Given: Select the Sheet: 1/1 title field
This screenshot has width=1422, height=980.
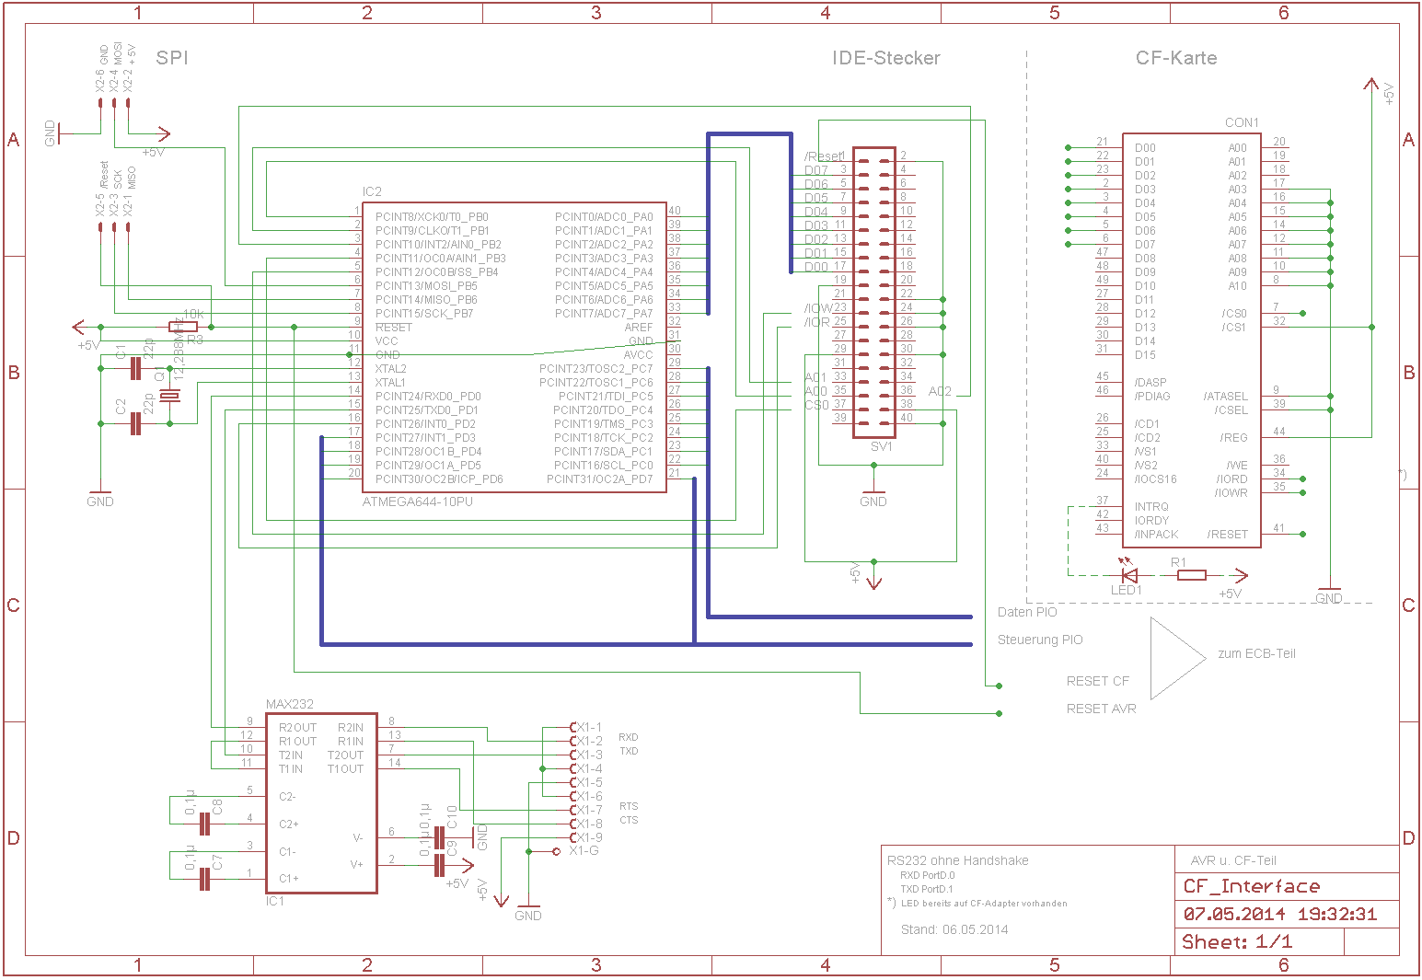Looking at the screenshot, I should click(1260, 941).
